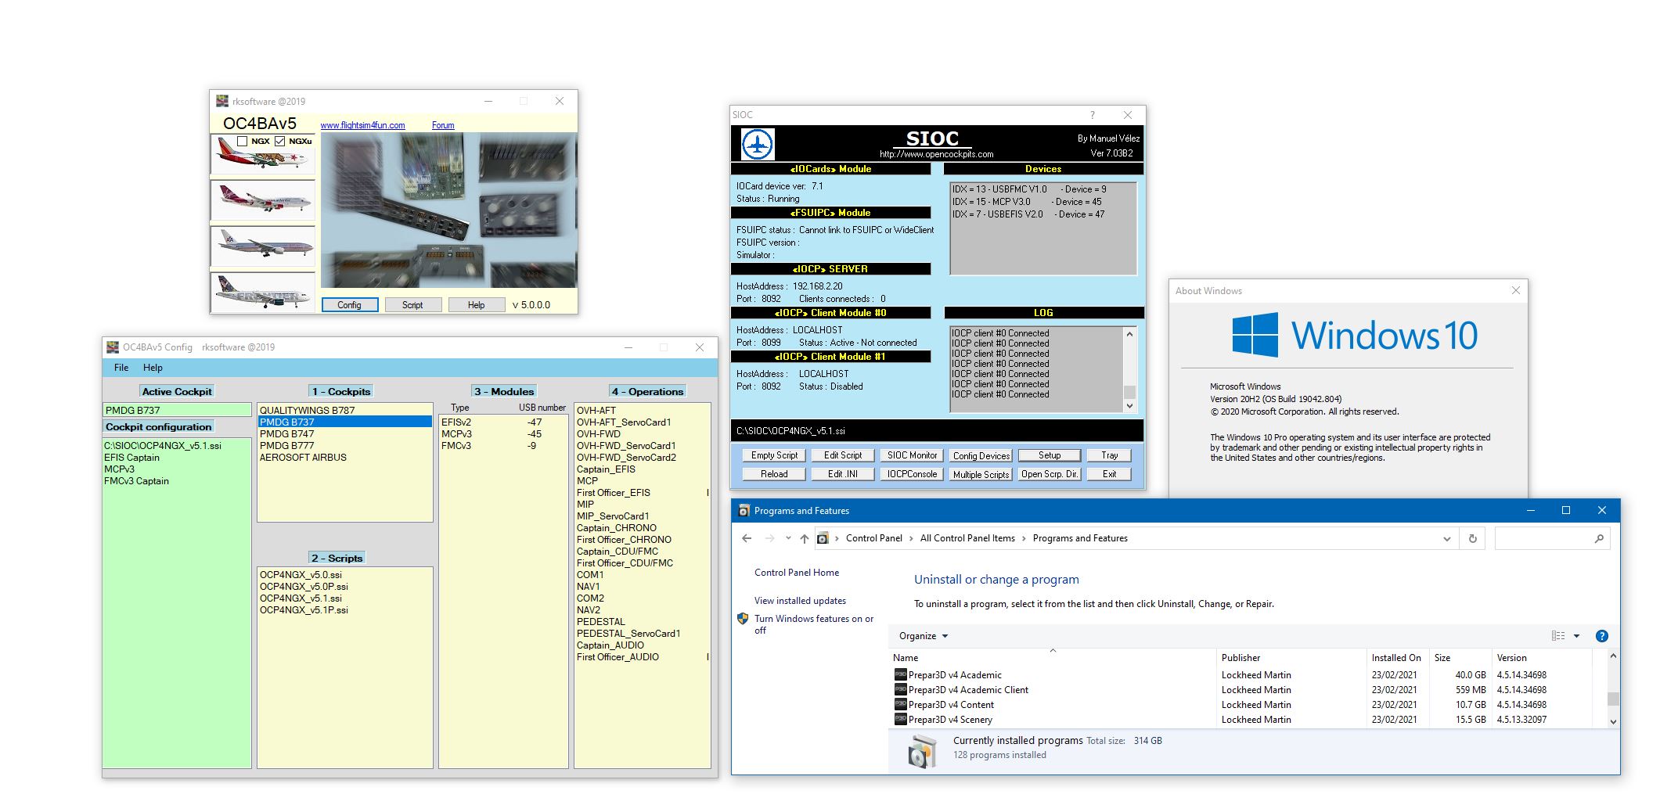Expand the breadcrumb chevron after All Control Panel Items
This screenshot has width=1678, height=805.
[x=1024, y=538]
